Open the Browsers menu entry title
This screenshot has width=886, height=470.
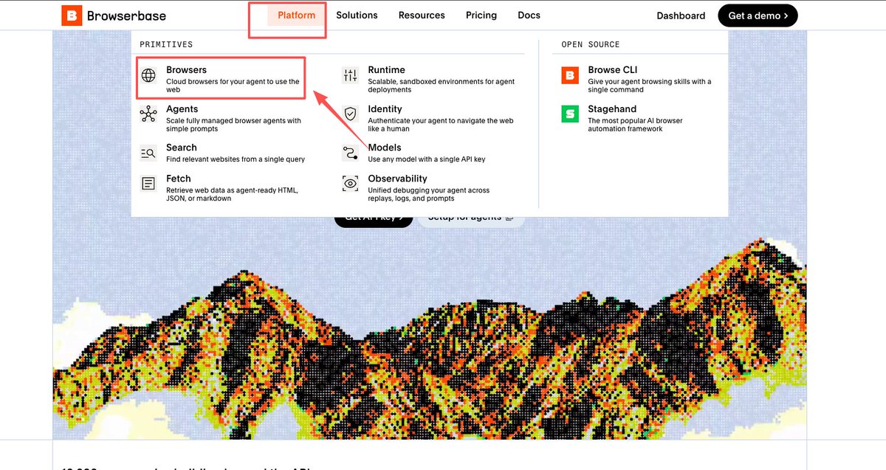coord(186,70)
